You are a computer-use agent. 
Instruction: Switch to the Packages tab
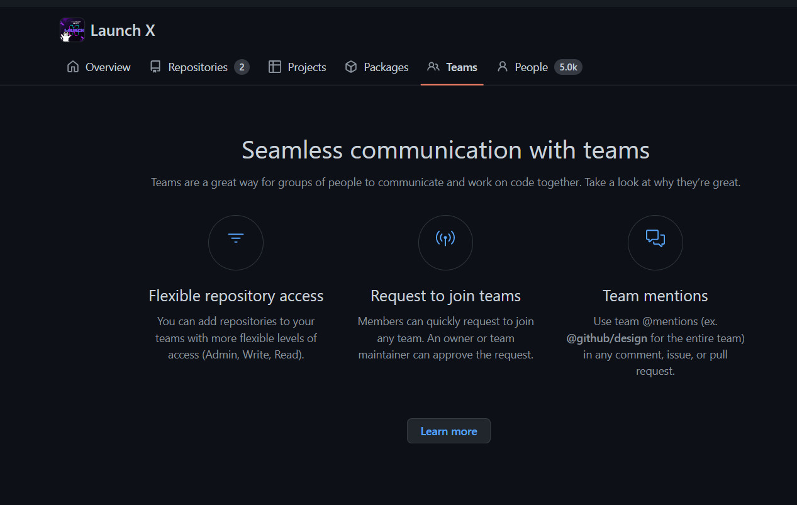[386, 67]
